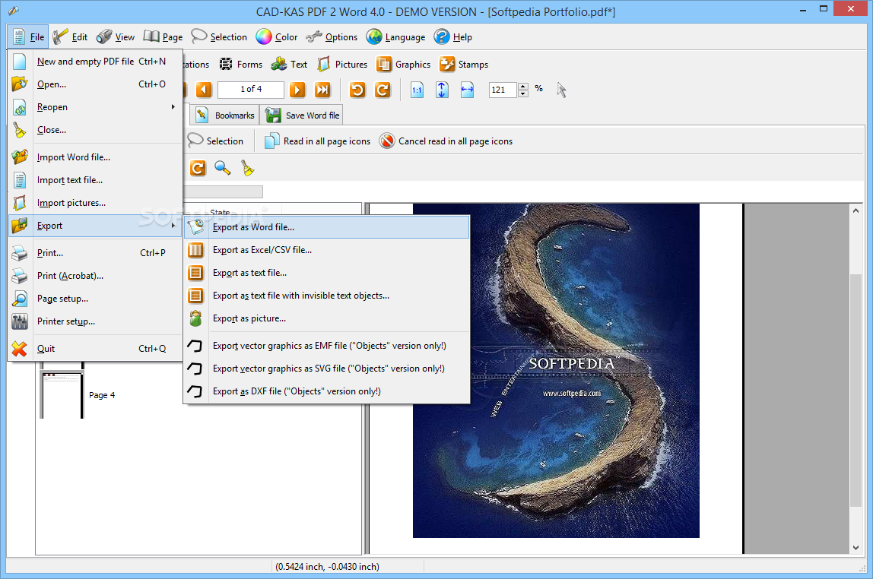Open Page setup...
Image resolution: width=873 pixels, height=579 pixels.
[x=95, y=299]
